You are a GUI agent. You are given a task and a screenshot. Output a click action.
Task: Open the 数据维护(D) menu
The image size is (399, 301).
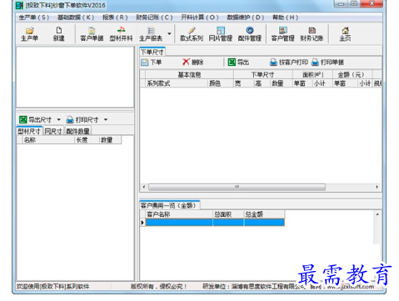tap(246, 18)
